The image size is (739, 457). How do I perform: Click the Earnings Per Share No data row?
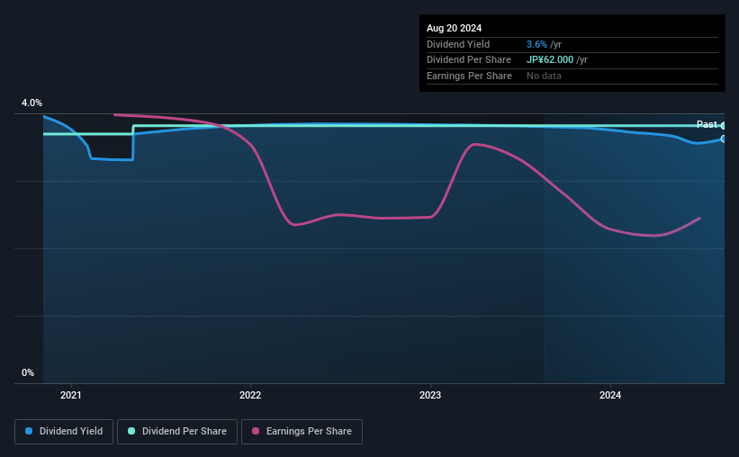[x=572, y=76]
